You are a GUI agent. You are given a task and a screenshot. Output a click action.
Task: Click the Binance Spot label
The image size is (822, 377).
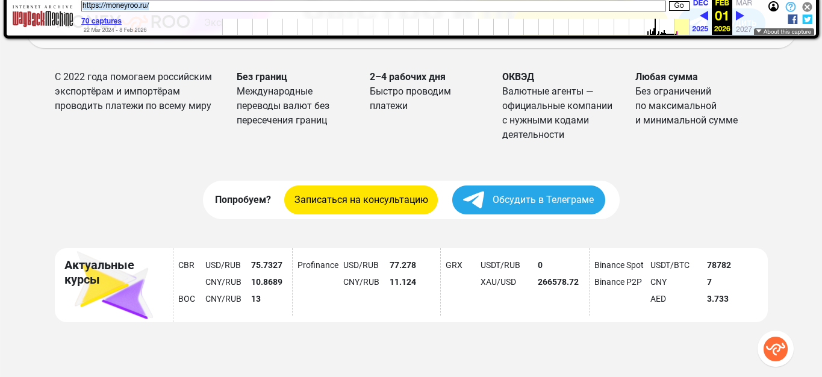[x=619, y=265]
